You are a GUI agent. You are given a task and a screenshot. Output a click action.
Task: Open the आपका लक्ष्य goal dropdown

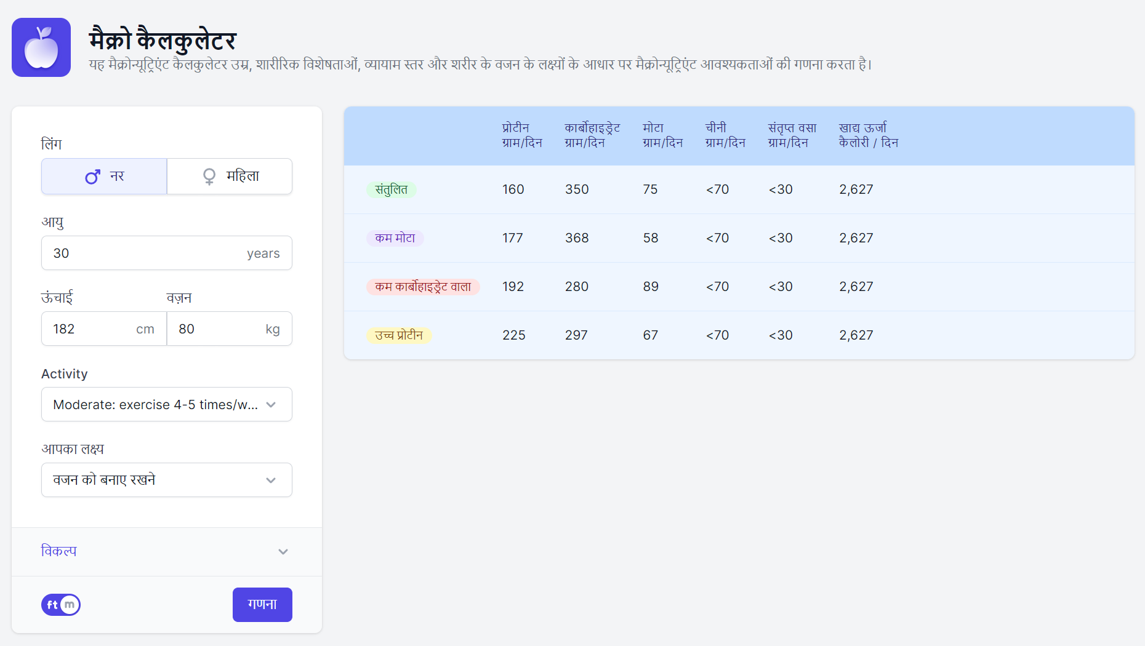click(x=166, y=480)
